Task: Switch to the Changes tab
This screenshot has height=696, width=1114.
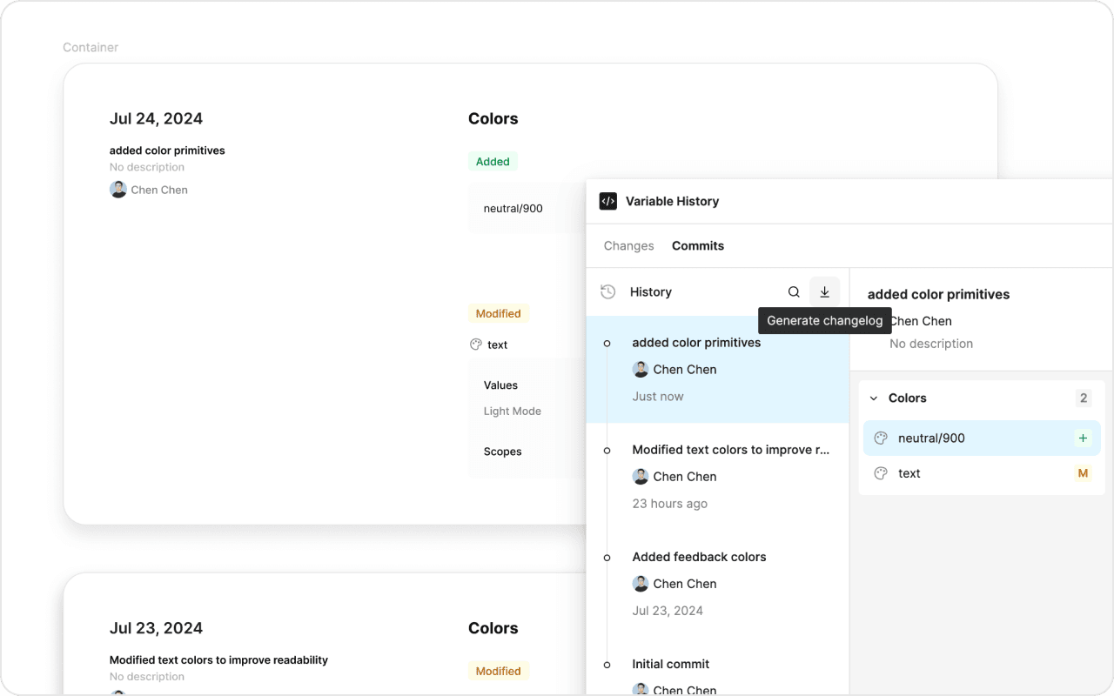Action: click(628, 246)
